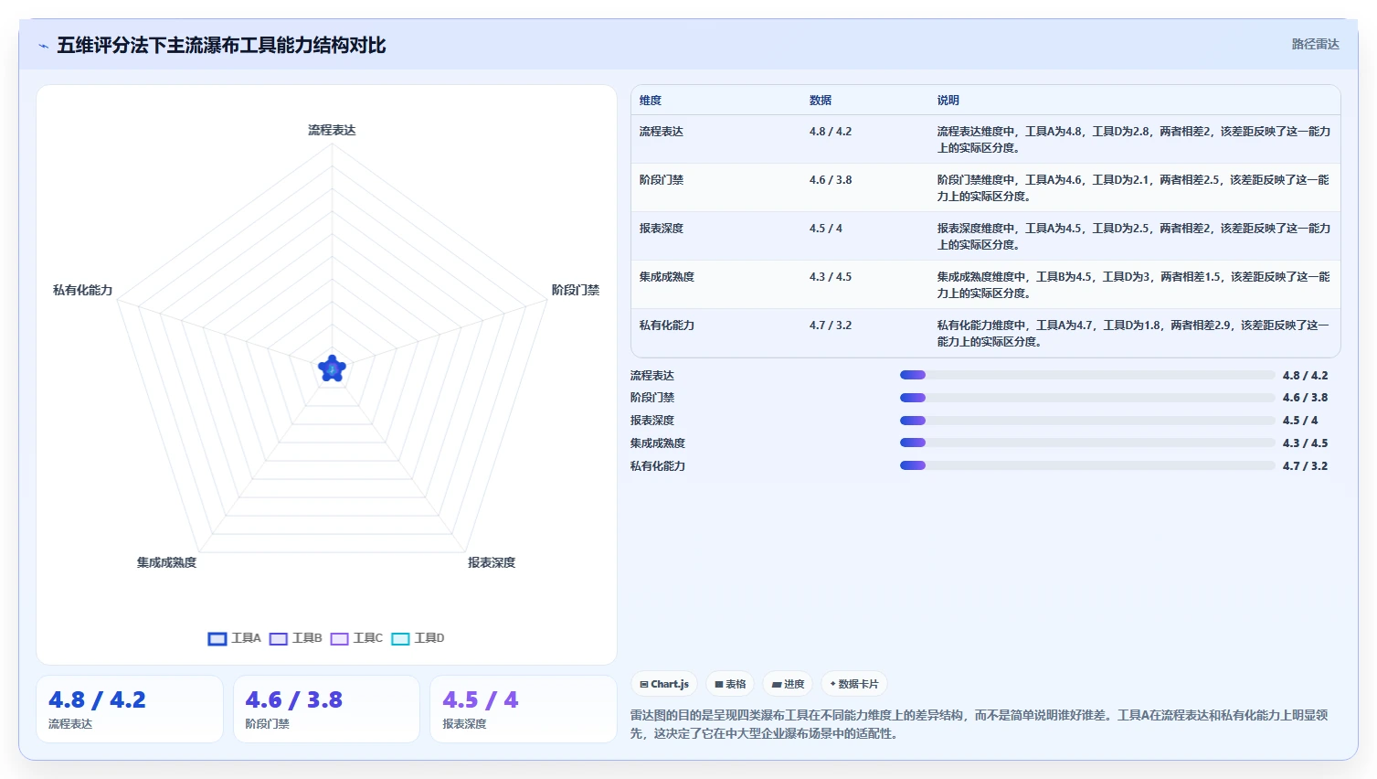Click the icon inside the 表格 chip
Screen dimensions: 1377x779
(719, 684)
